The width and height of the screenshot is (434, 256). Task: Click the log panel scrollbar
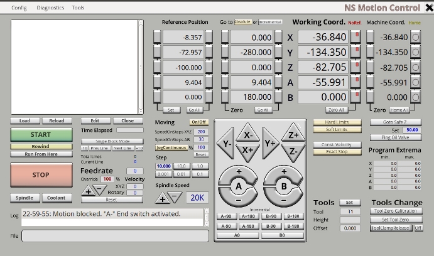click(207, 217)
